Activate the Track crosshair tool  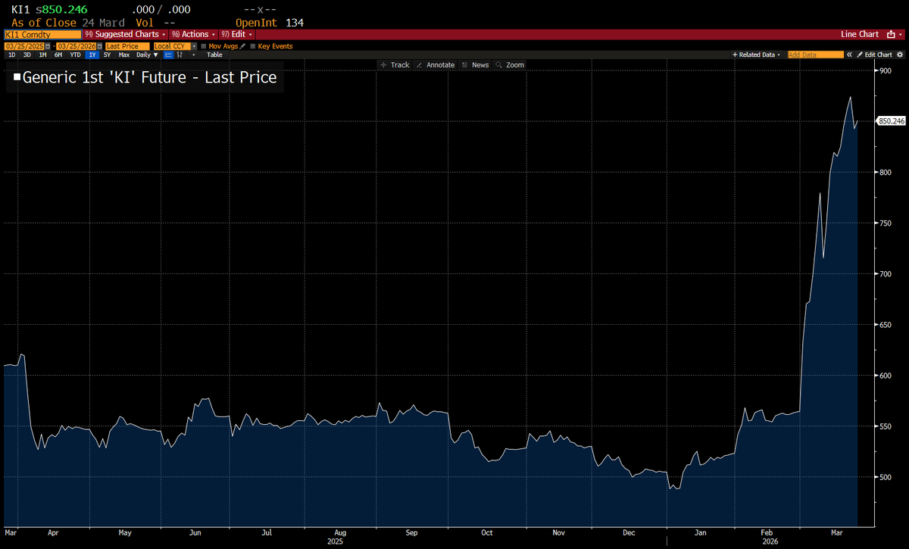click(394, 65)
